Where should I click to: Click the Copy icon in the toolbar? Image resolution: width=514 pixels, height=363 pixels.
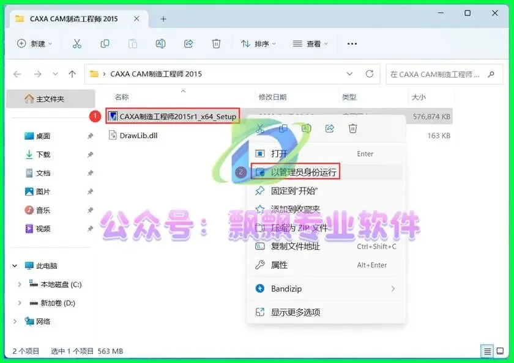[x=105, y=43]
